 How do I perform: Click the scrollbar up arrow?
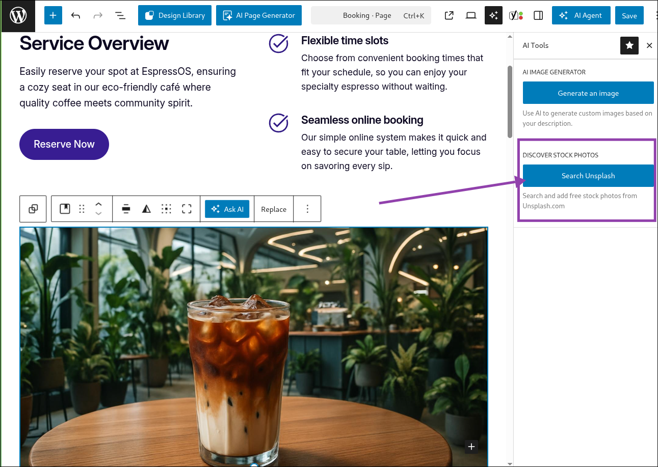pos(510,36)
